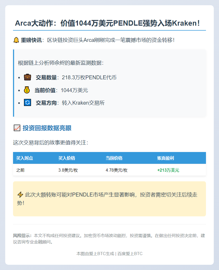Click the value 1044万美元 in the list

pyautogui.click(x=74, y=90)
